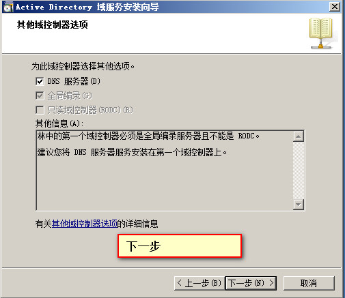Click the scroll up arrow in info box
This screenshot has width=345, height=298.
(299, 136)
